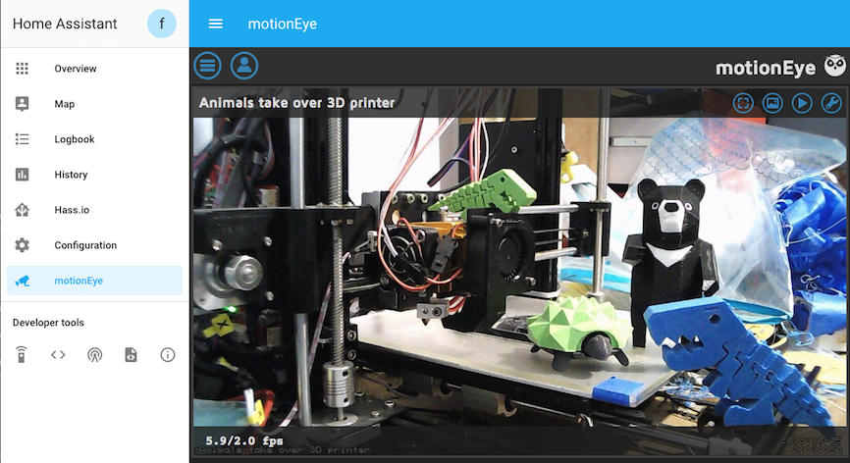Viewport: 850px width, 463px height.
Task: Open the Home Assistant hamburger menu
Action: tap(216, 24)
